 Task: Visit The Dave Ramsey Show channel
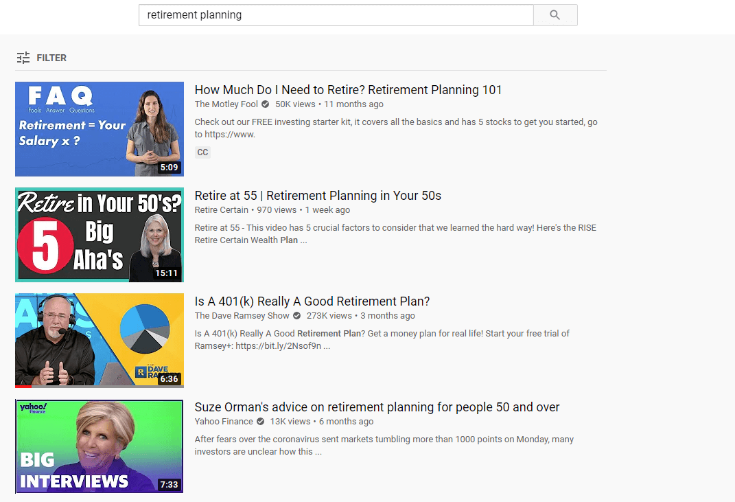coord(242,316)
